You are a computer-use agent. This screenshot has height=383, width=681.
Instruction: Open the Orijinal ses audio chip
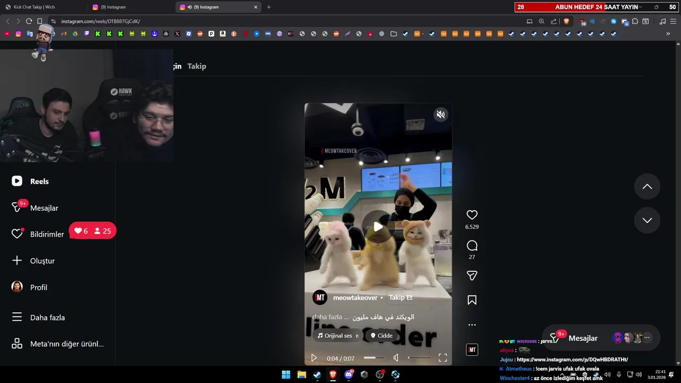pyautogui.click(x=338, y=336)
